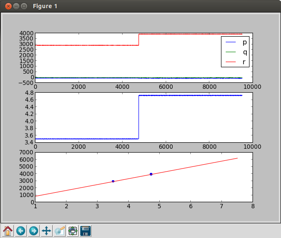Click the red step in the top plot
The height and width of the screenshot is (238, 281).
(139, 40)
